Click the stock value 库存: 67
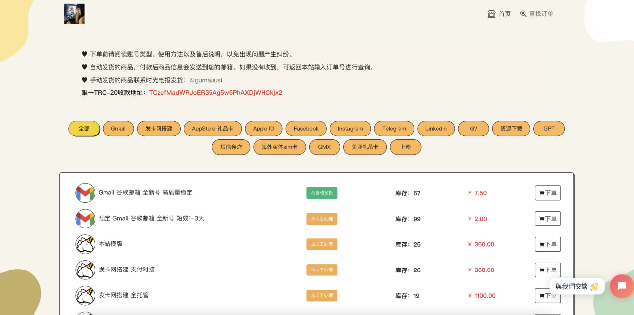Viewport: 634px width, 315px height. [x=408, y=193]
